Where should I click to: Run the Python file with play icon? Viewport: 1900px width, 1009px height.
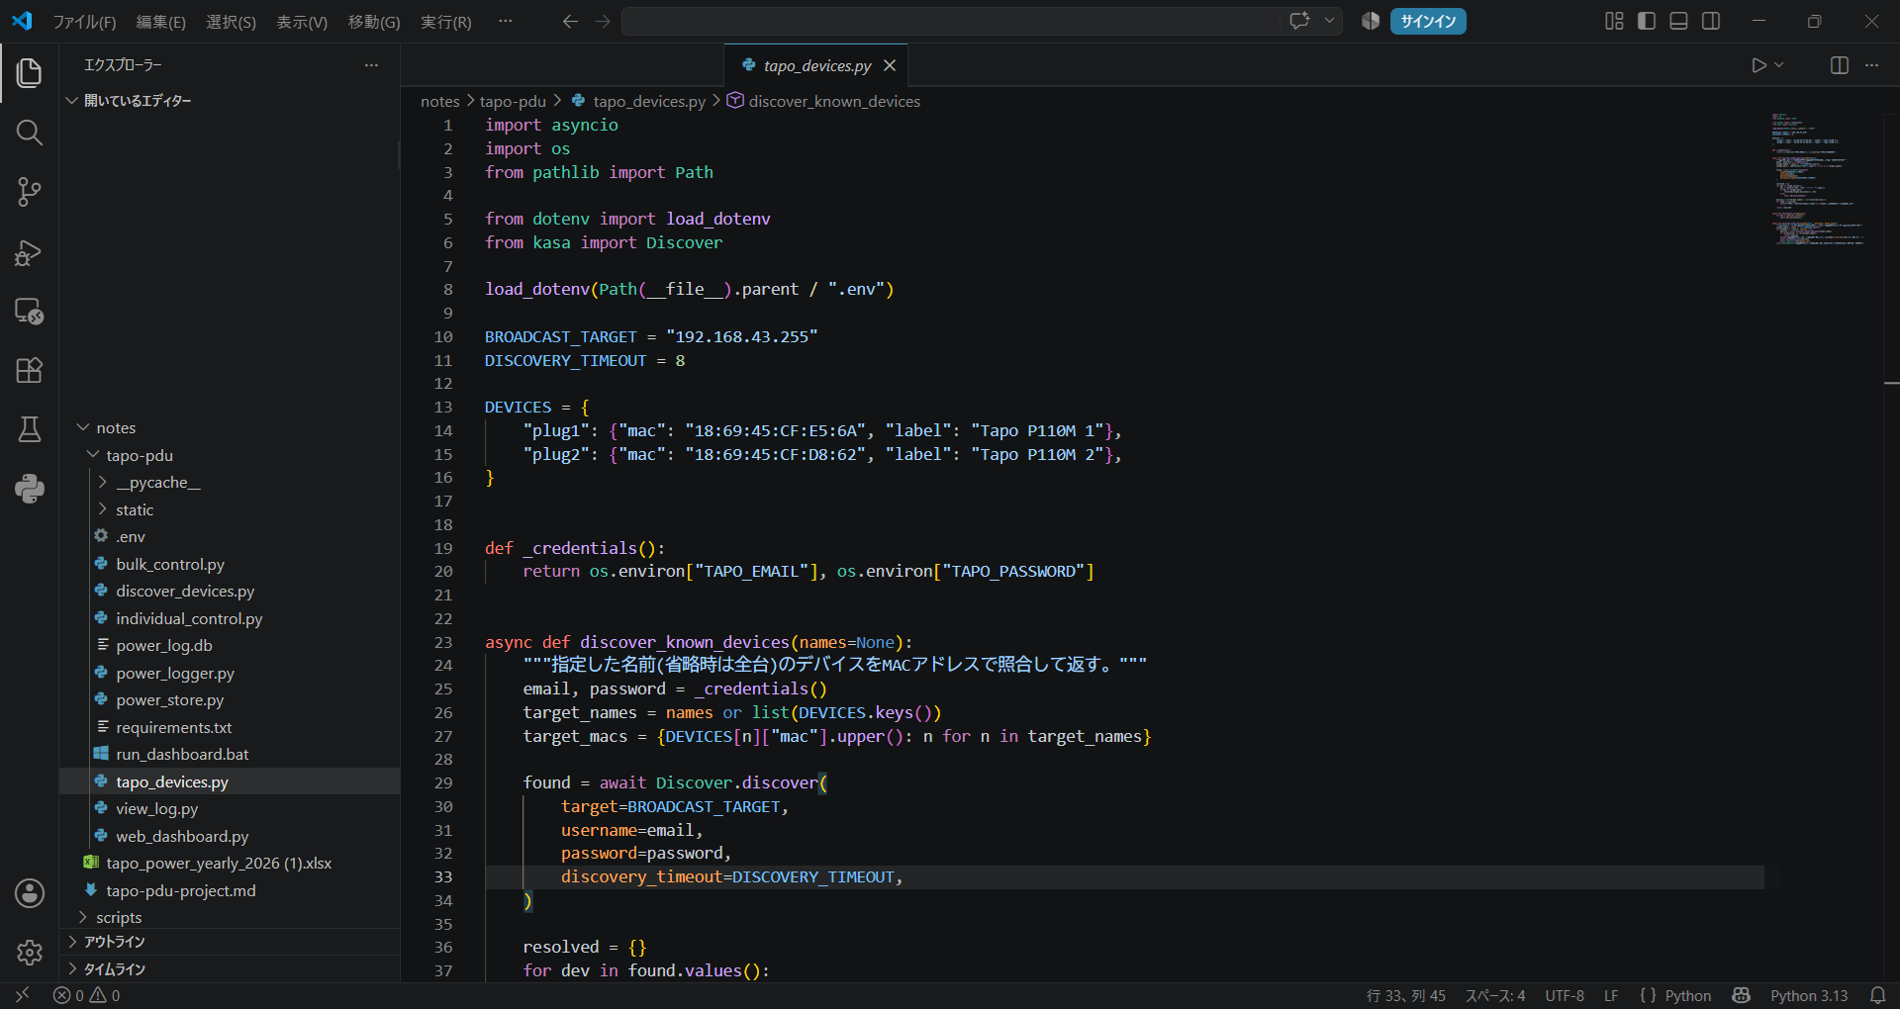click(x=1758, y=65)
